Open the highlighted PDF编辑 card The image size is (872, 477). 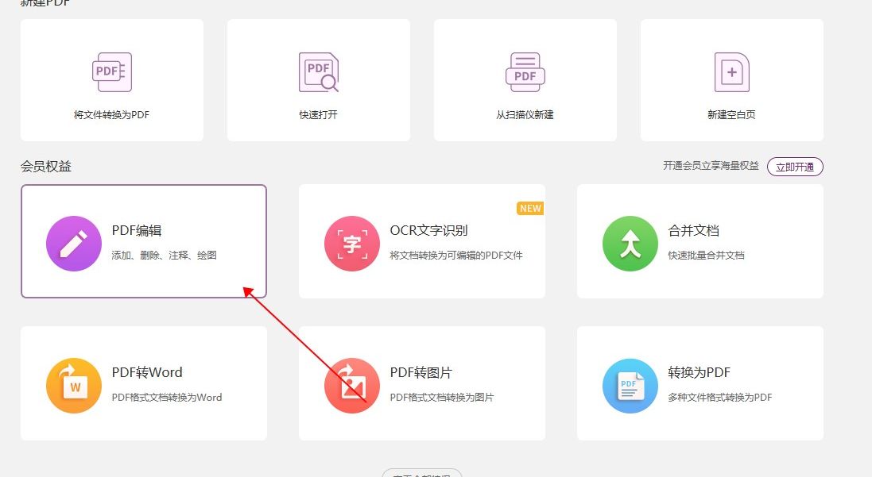[143, 240]
